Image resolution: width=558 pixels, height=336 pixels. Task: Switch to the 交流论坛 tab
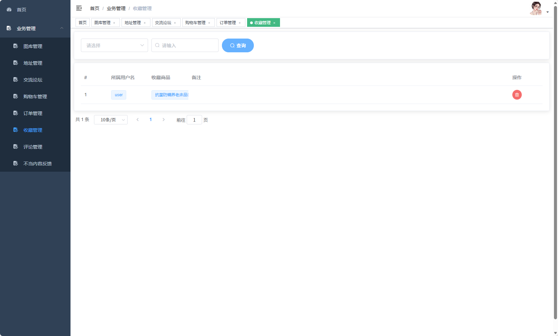click(x=163, y=23)
